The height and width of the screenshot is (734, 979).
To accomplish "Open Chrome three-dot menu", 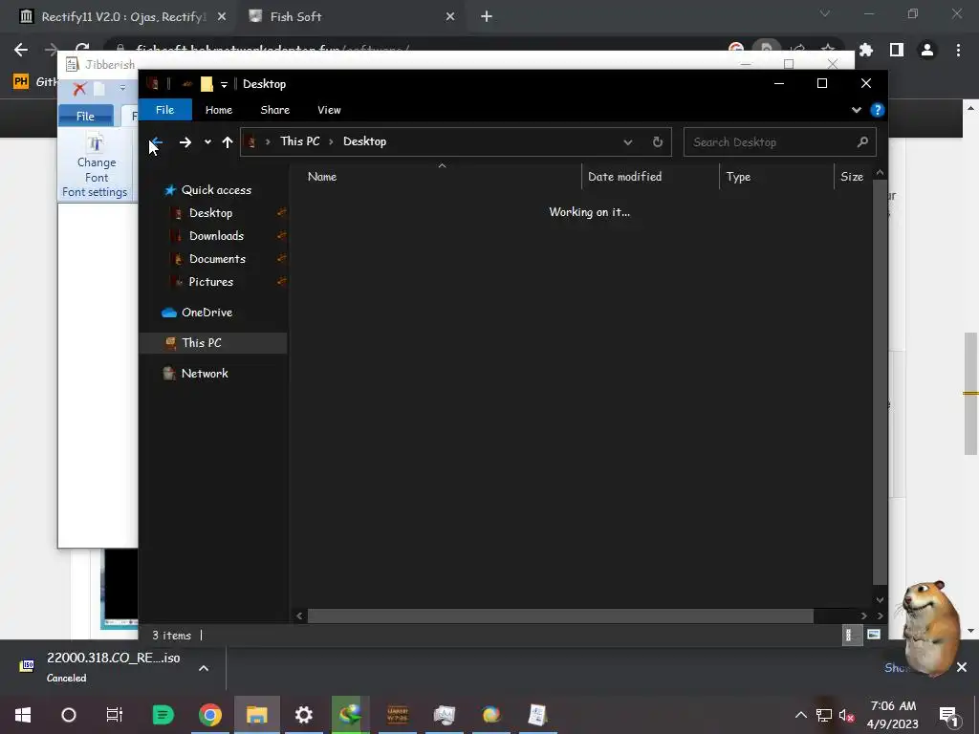I will (958, 50).
